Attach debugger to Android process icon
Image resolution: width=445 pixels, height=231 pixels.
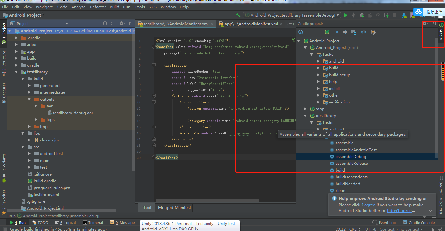[386, 15]
